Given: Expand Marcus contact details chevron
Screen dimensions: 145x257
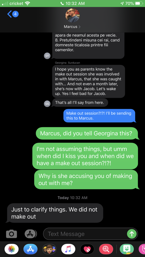Looking at the screenshot, I should tap(80, 27).
